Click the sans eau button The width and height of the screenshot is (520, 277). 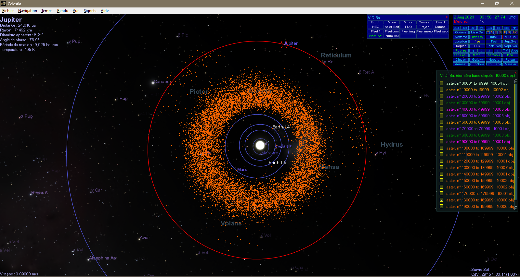(461, 55)
